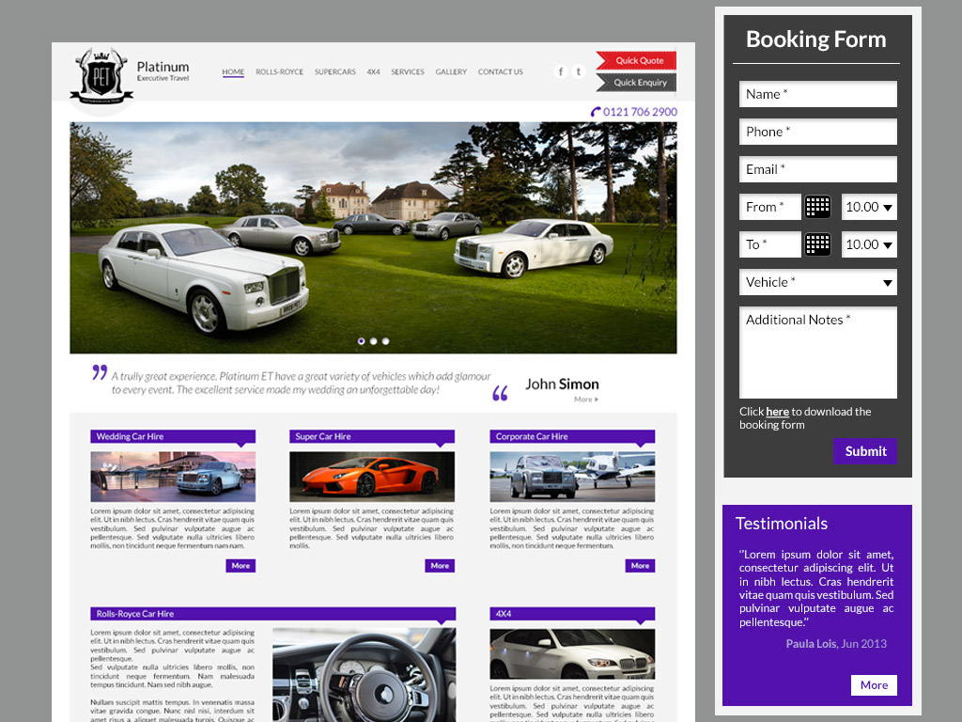Switch to the second slideshow dot
This screenshot has height=722, width=962.
(x=373, y=341)
